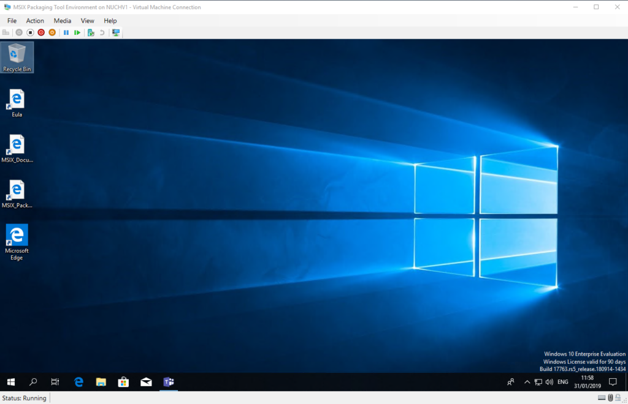Image resolution: width=628 pixels, height=404 pixels.
Task: Click the grey Start VM toolbar icon
Action: point(19,32)
